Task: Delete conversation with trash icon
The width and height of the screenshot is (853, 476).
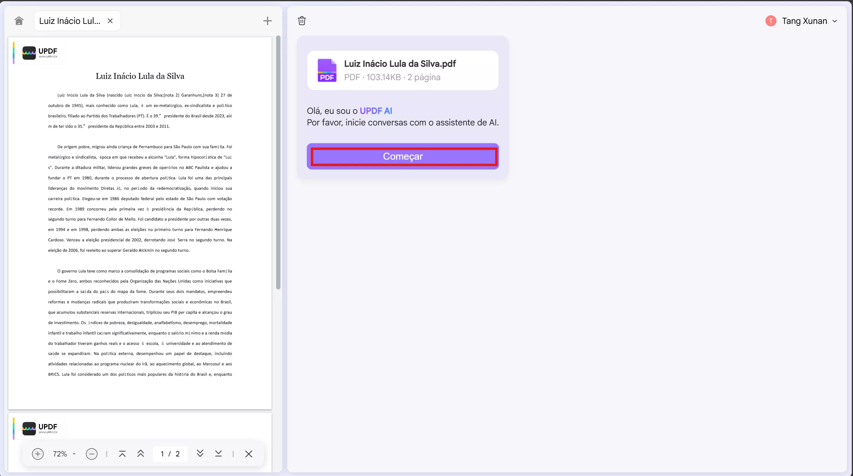Action: click(x=302, y=21)
